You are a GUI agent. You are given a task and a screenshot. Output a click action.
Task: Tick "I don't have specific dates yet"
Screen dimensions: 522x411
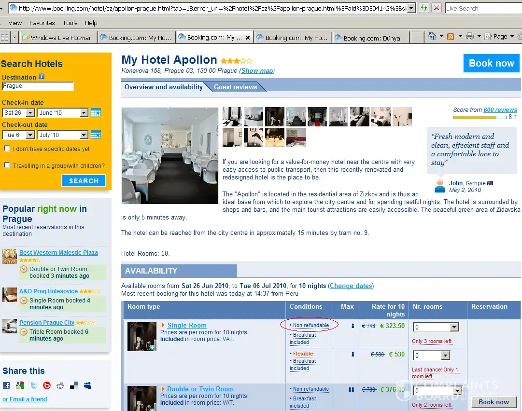[7, 149]
